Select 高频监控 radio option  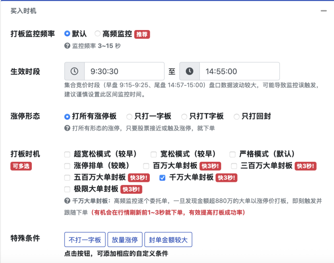[98, 33]
